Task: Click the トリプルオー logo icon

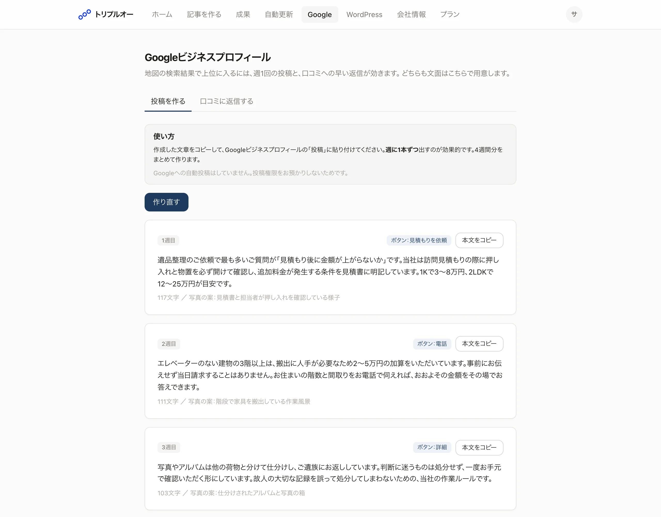Action: point(84,14)
